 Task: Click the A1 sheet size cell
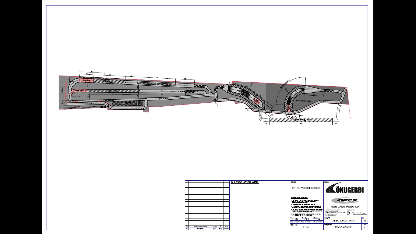pyautogui.click(x=365, y=221)
